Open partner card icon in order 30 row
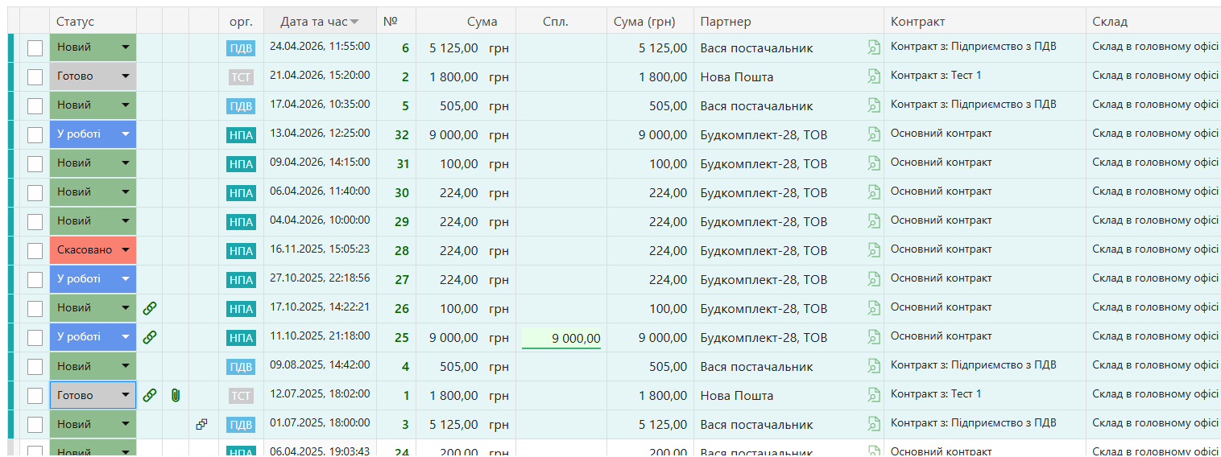Viewport: 1221px width, 457px height. [x=874, y=192]
